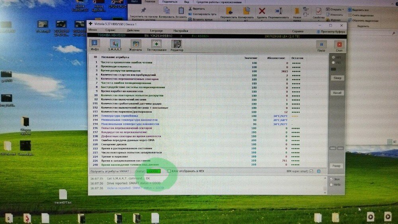Click the Получить атрибуты SMART button
398x224 pixels.
click(x=110, y=171)
